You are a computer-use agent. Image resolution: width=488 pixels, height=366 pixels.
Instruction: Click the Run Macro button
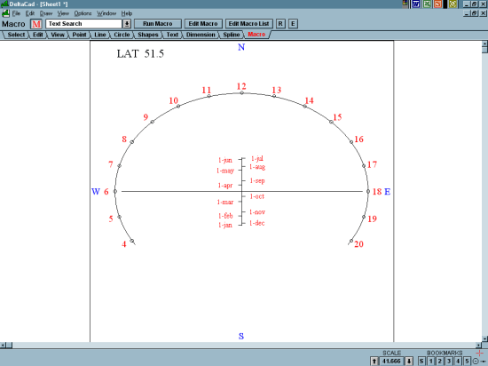pyautogui.click(x=157, y=24)
